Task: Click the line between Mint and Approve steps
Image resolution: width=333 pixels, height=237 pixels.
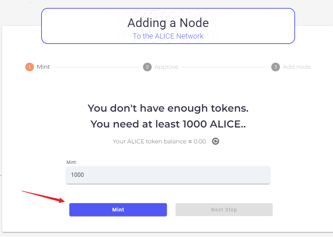Action: pyautogui.click(x=96, y=67)
